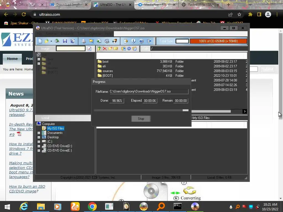Click the green Up-folder arrow icon
This screenshot has width=283, height=212.
coord(99,49)
